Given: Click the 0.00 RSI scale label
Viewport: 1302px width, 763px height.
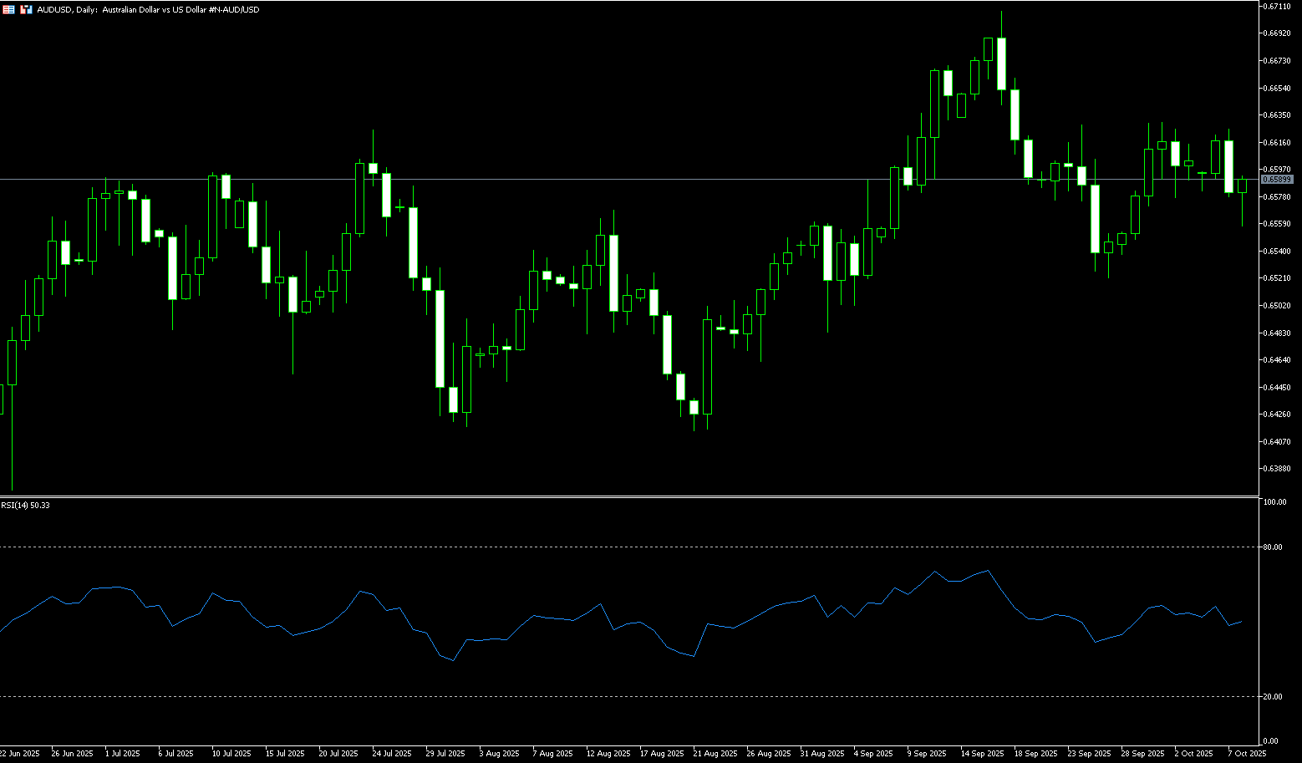Looking at the screenshot, I should coord(1270,741).
